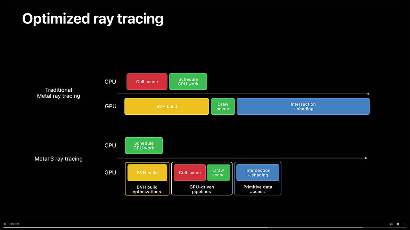Viewport: 410px width, 230px height.
Task: Enter fullscreen mode using the fullscreen icon
Action: pos(398,224)
